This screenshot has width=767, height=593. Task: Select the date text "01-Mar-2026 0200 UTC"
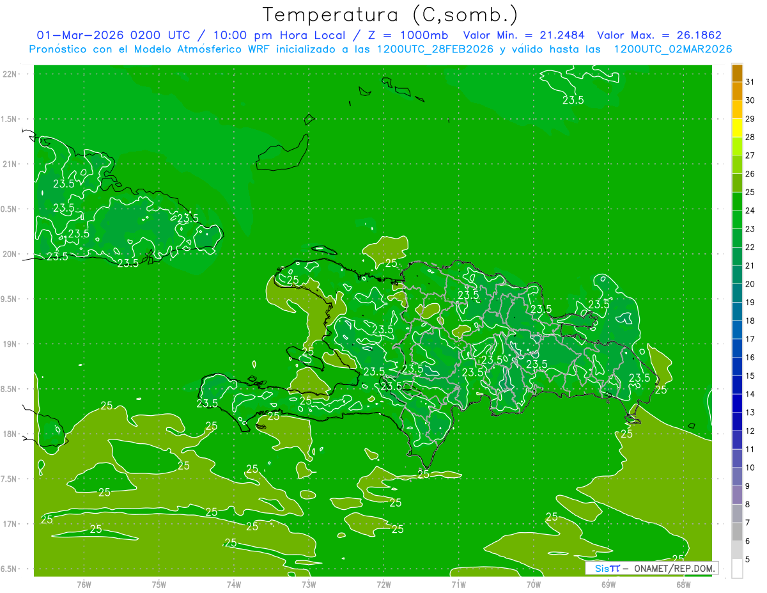[112, 35]
